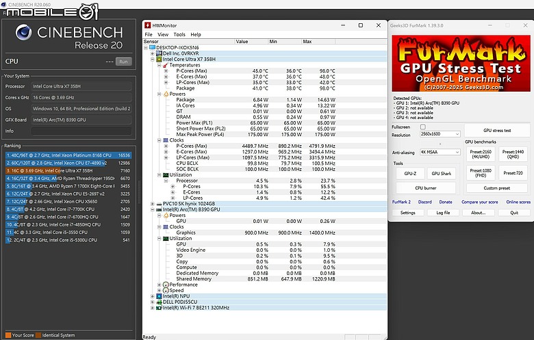The width and height of the screenshot is (534, 340).
Task: Open the Online scores link
Action: 518,202
